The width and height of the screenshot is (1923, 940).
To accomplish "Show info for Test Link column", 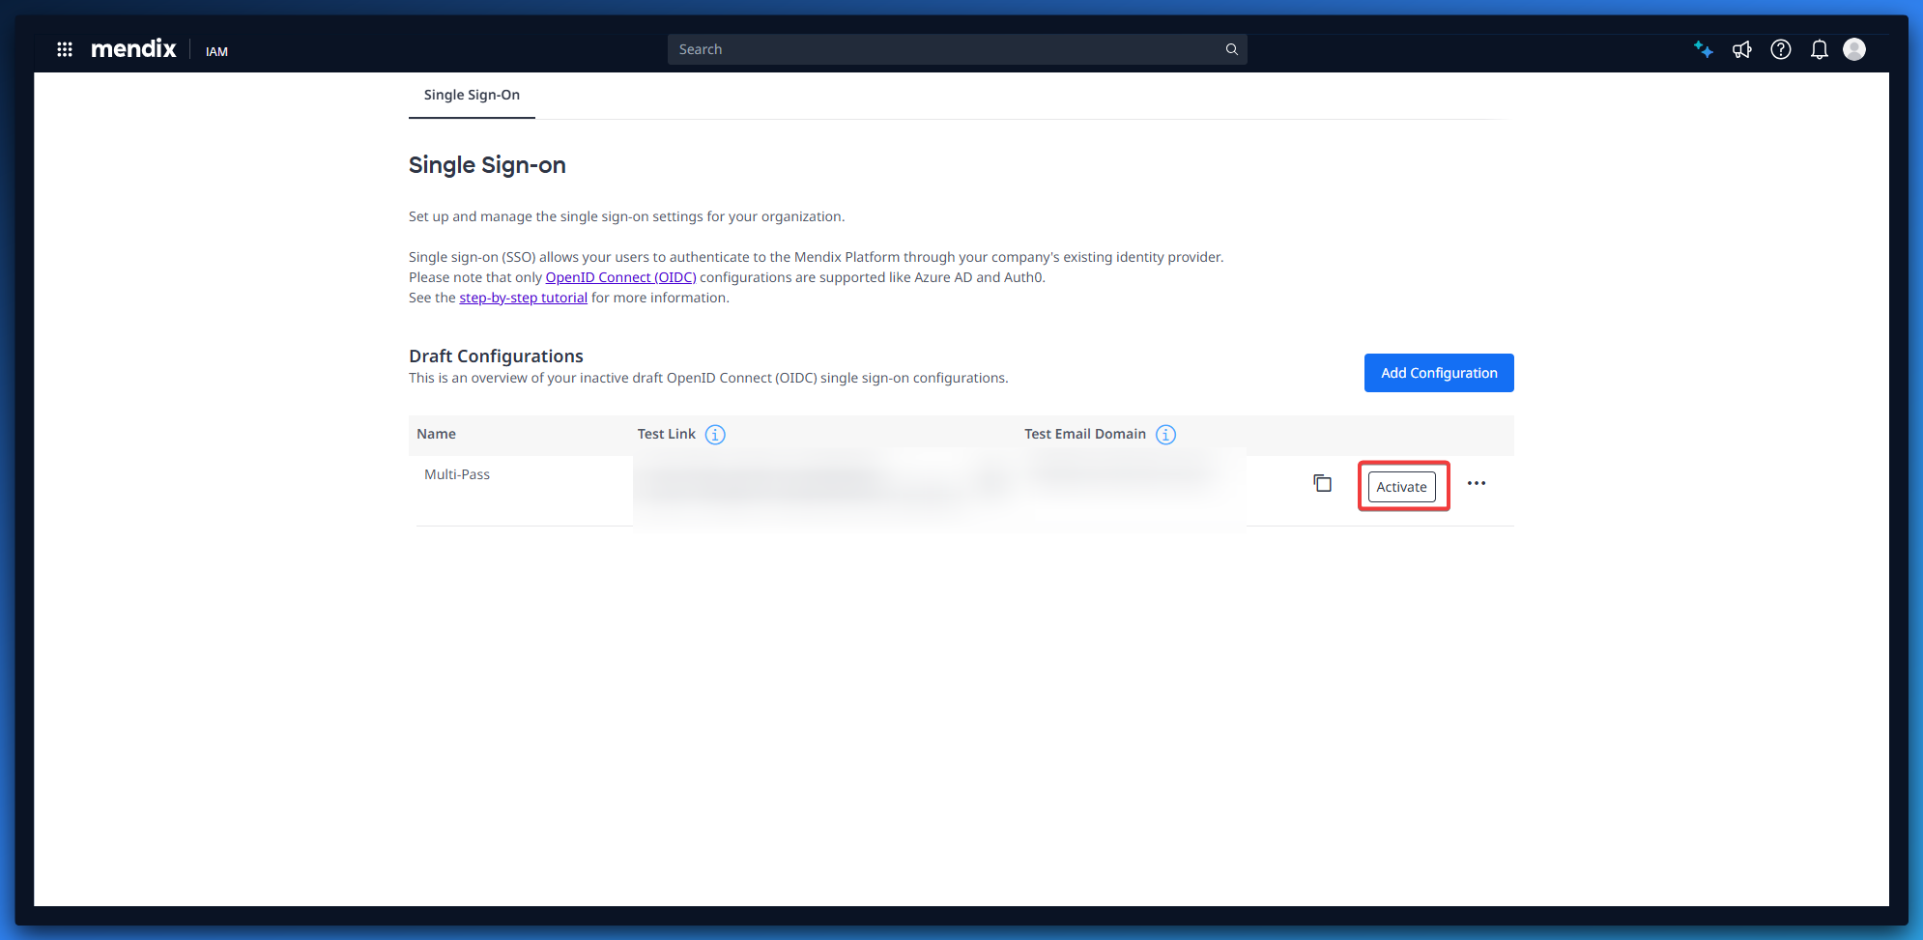I will 715,435.
